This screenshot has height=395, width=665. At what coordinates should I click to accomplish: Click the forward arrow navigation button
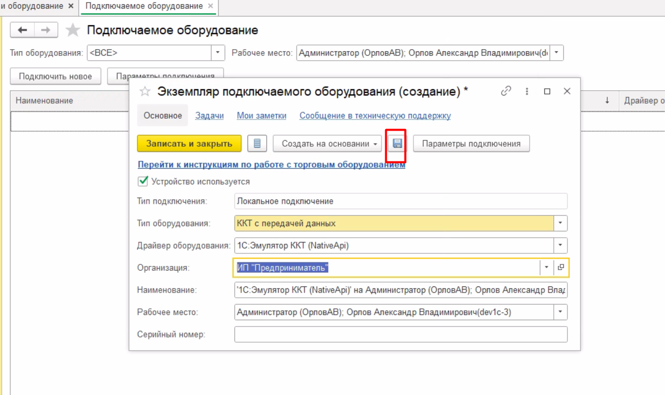click(x=45, y=31)
